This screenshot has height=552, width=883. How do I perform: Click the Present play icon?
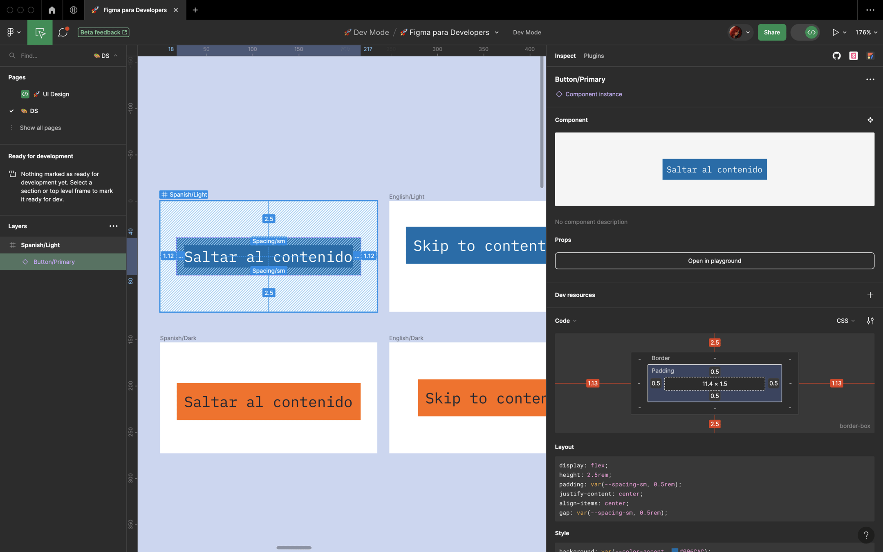835,32
